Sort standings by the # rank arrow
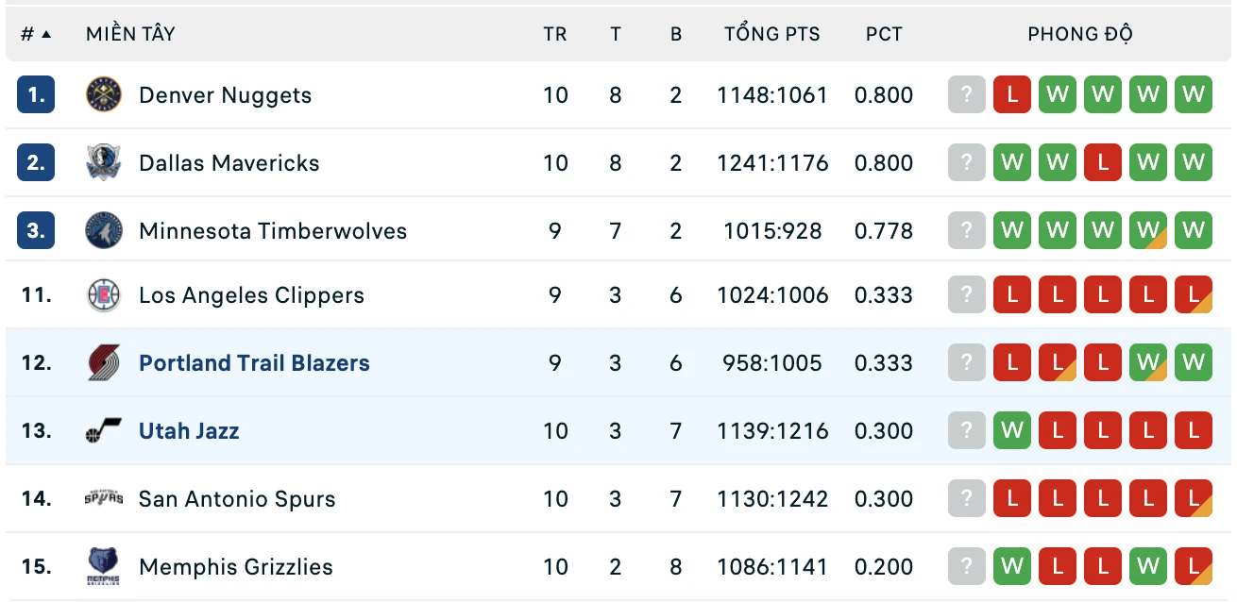Screen dimensions: 1237x602 46,34
